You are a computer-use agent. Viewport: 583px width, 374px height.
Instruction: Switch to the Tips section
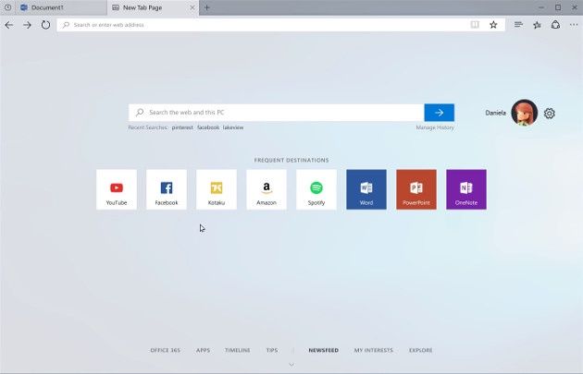point(272,350)
